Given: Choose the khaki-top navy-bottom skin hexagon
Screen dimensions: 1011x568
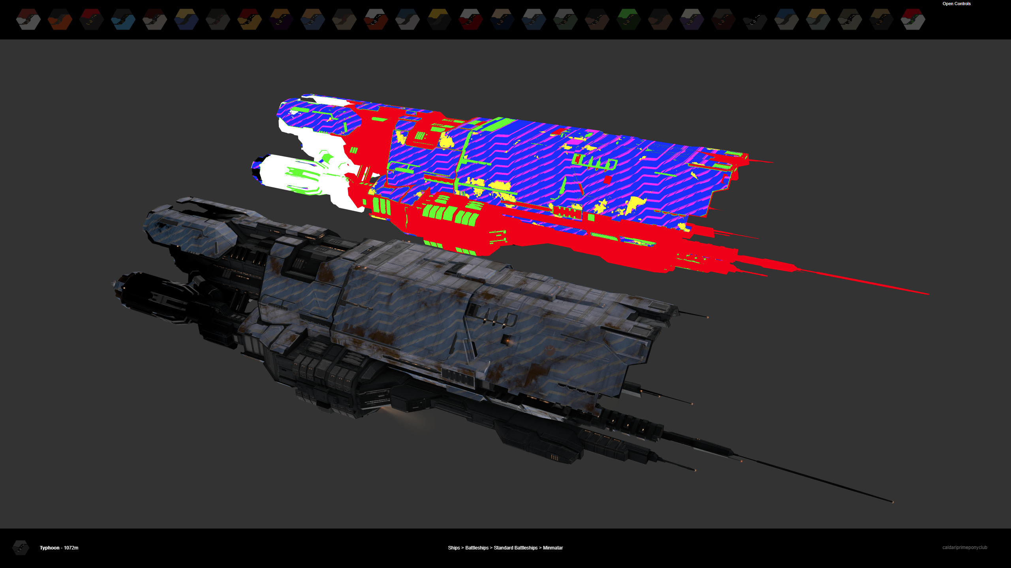Looking at the screenshot, I should point(186,20).
